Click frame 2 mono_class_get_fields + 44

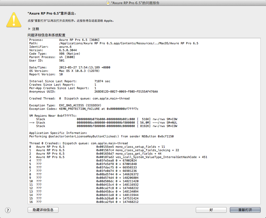click(x=95, y=154)
